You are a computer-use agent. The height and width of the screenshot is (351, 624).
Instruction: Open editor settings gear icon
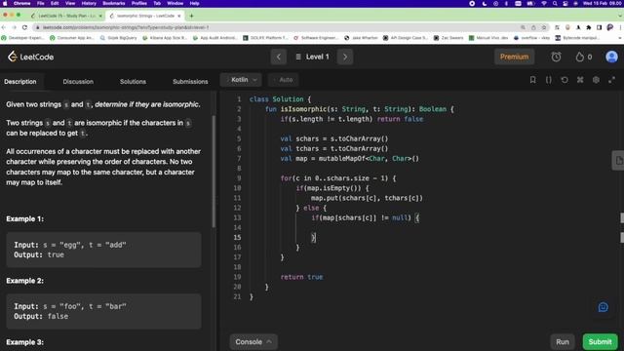(x=596, y=80)
